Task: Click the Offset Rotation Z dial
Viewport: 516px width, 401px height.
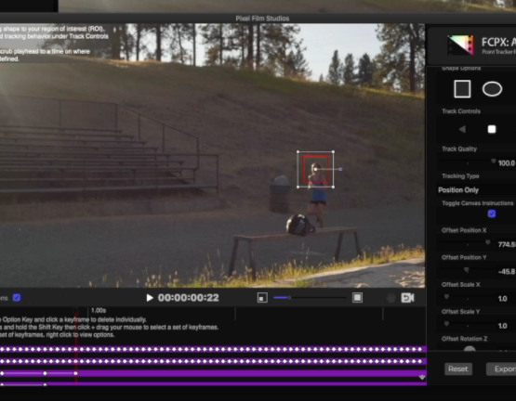Action: tap(470, 349)
